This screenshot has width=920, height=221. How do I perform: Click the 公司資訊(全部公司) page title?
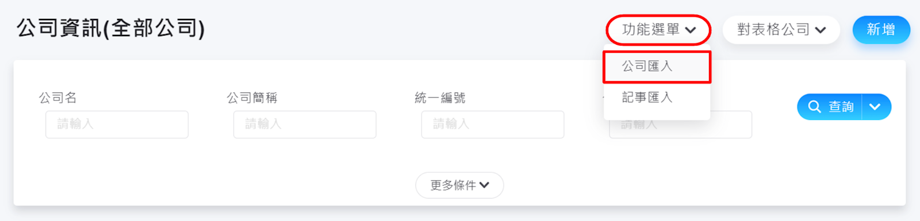pos(110,28)
